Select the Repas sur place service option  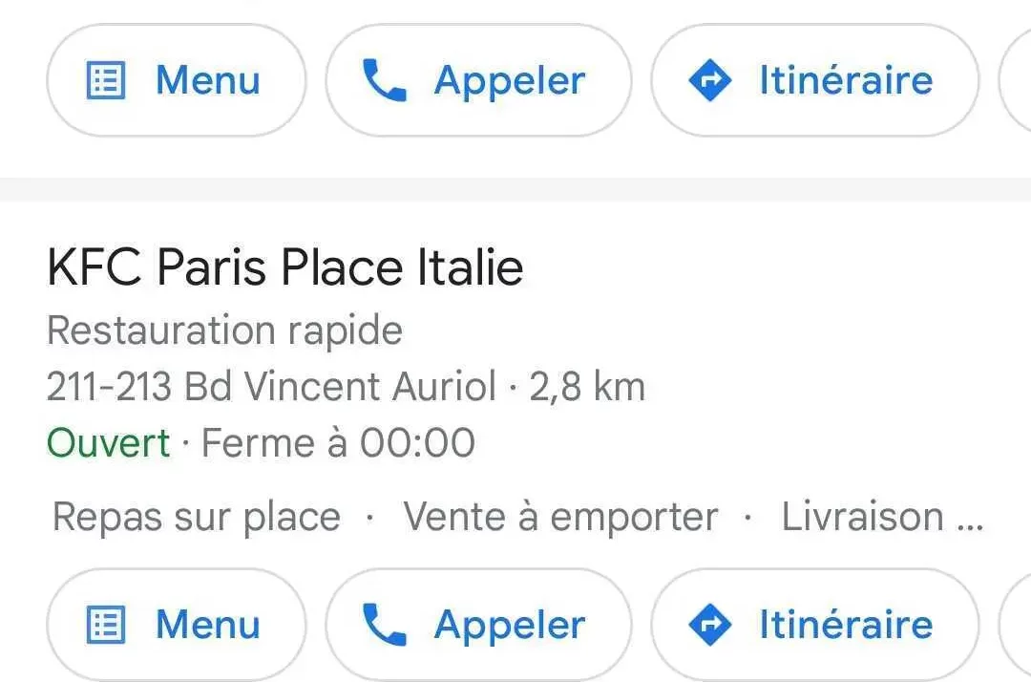[x=197, y=517]
